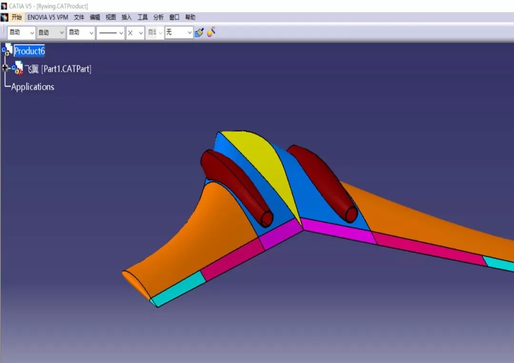Expand the 飞翼 Part1.CATPart node
The height and width of the screenshot is (363, 514).
coord(5,69)
